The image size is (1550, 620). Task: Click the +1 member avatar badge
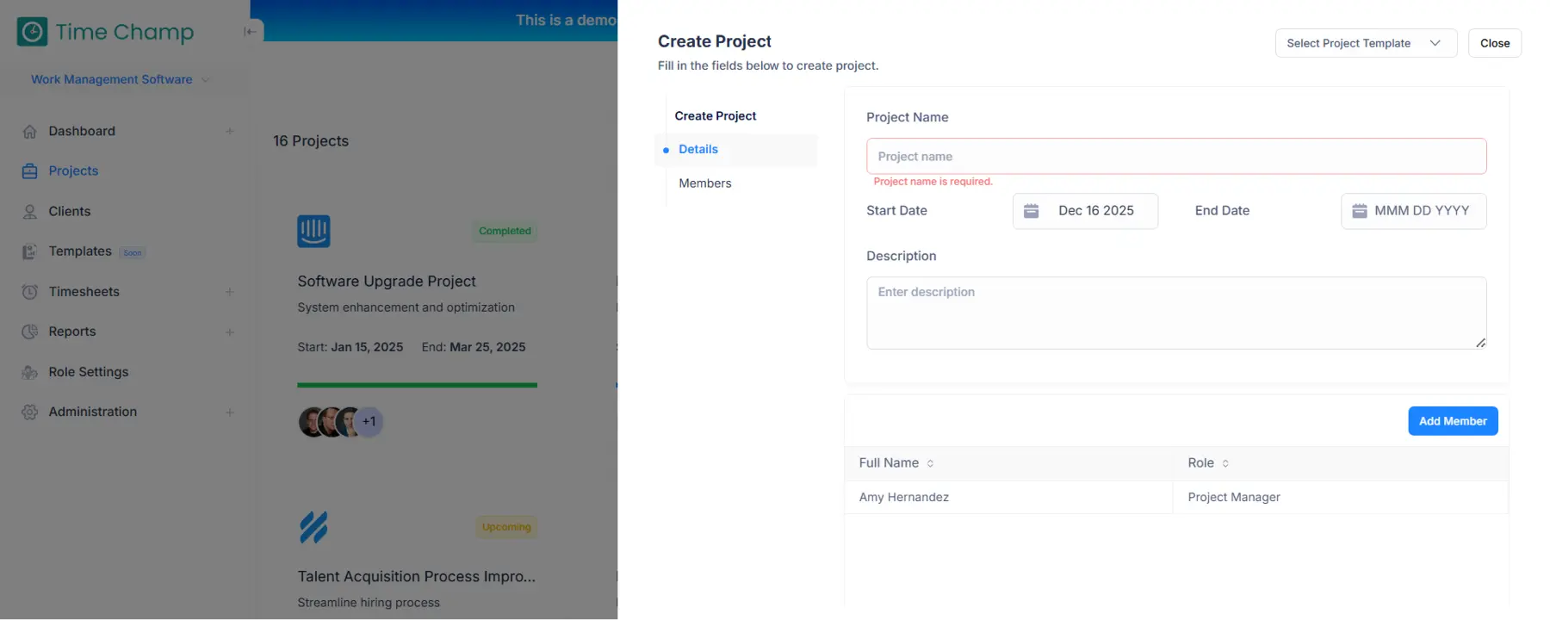pos(369,422)
